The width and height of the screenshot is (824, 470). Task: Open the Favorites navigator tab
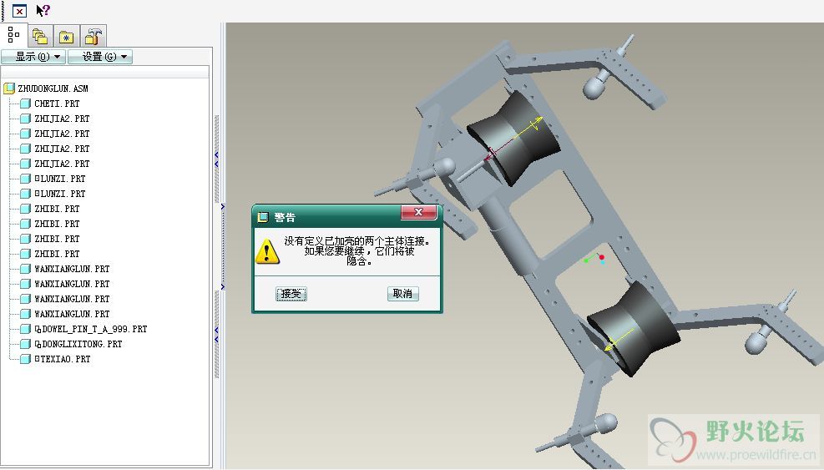click(x=66, y=37)
